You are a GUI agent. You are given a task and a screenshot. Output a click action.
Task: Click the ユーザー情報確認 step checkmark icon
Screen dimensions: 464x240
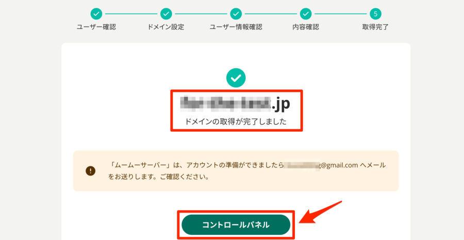coord(236,13)
